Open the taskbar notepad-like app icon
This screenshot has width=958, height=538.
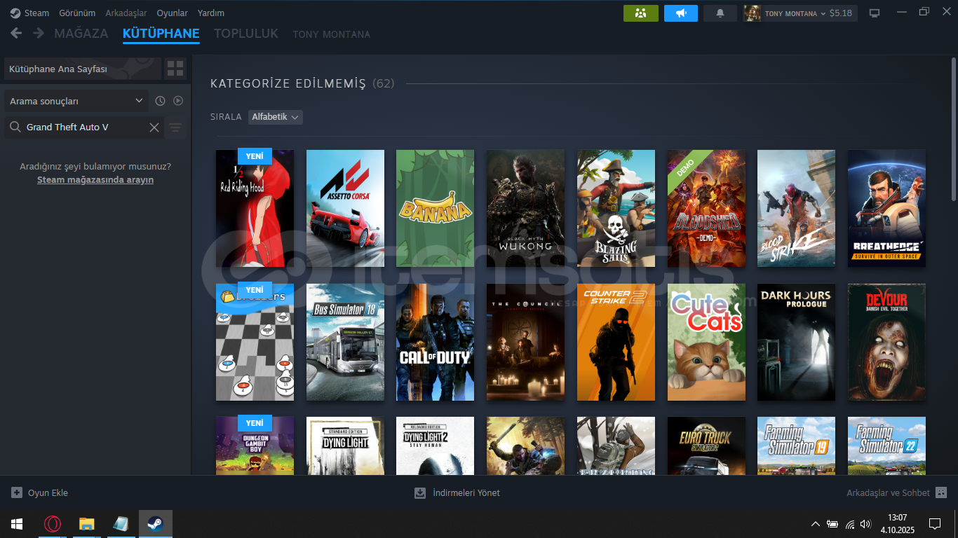click(x=121, y=524)
